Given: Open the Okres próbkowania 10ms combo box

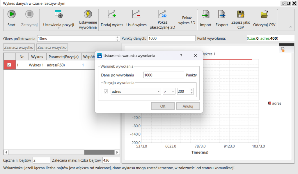Looking at the screenshot, I should (78, 38).
